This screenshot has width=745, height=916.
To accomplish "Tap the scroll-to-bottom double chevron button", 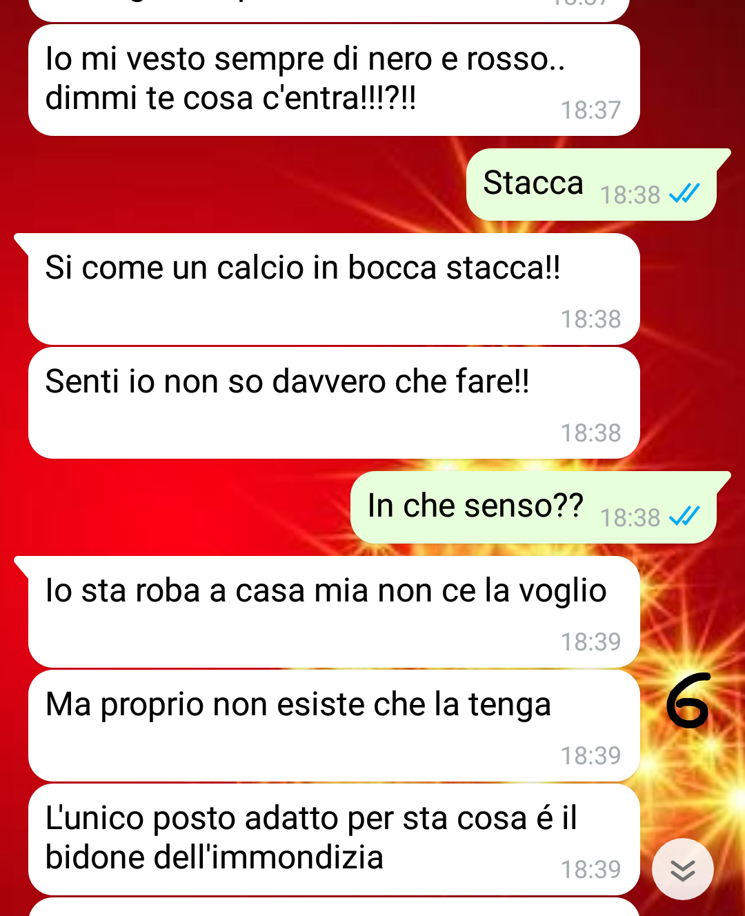I will 682,869.
